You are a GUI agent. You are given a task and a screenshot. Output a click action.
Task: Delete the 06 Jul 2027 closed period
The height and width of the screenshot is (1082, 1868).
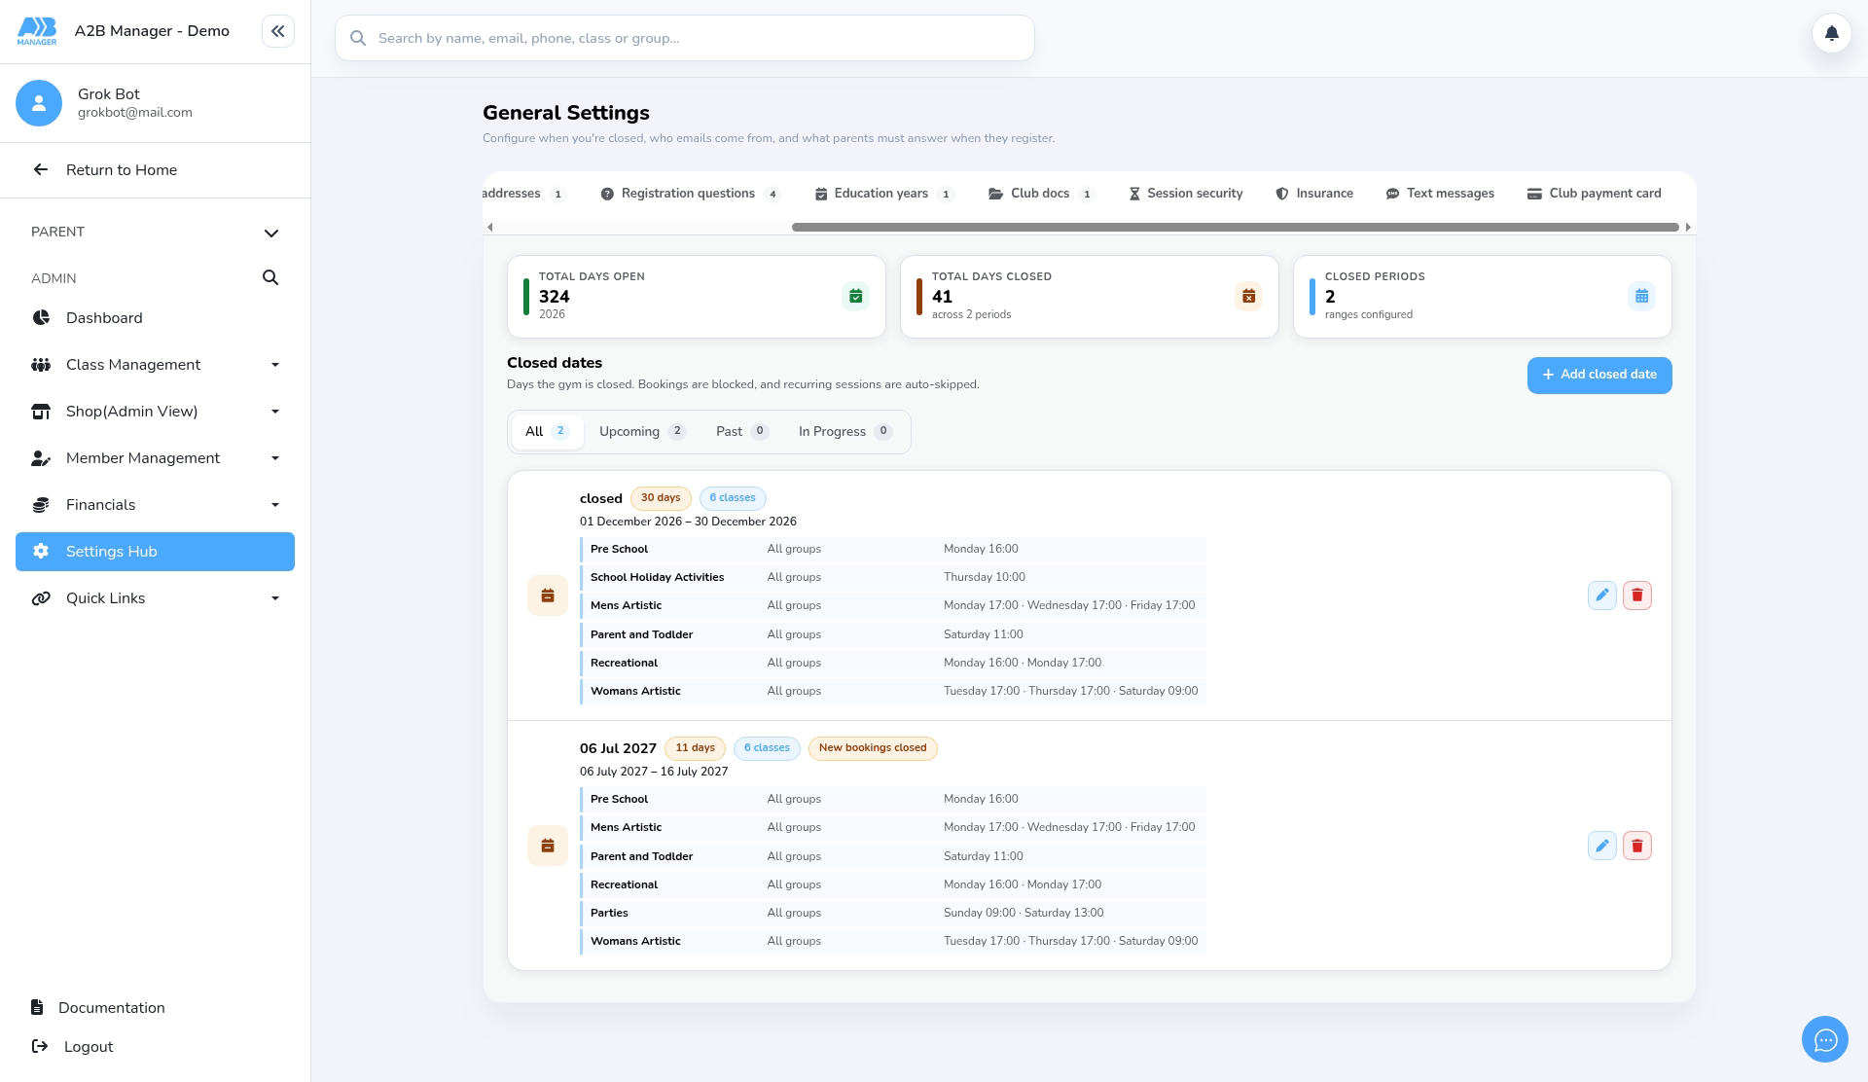point(1636,846)
